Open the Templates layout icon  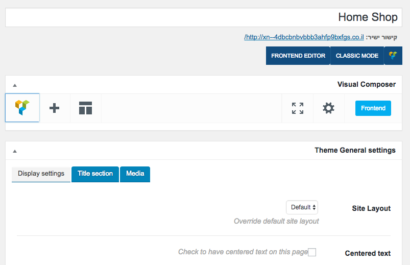(85, 108)
